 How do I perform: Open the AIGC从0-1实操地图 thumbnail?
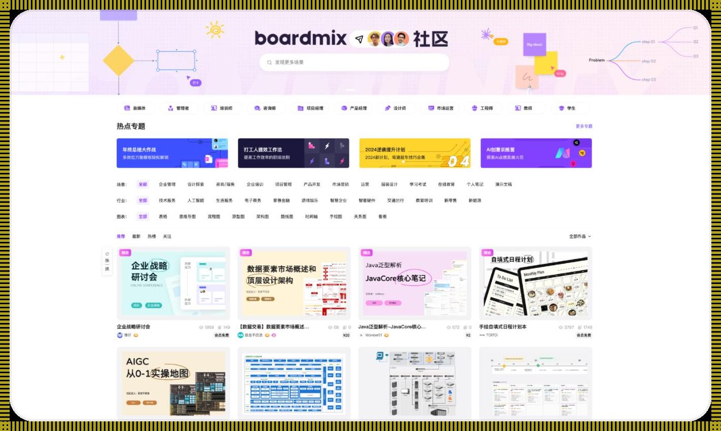[x=173, y=383]
